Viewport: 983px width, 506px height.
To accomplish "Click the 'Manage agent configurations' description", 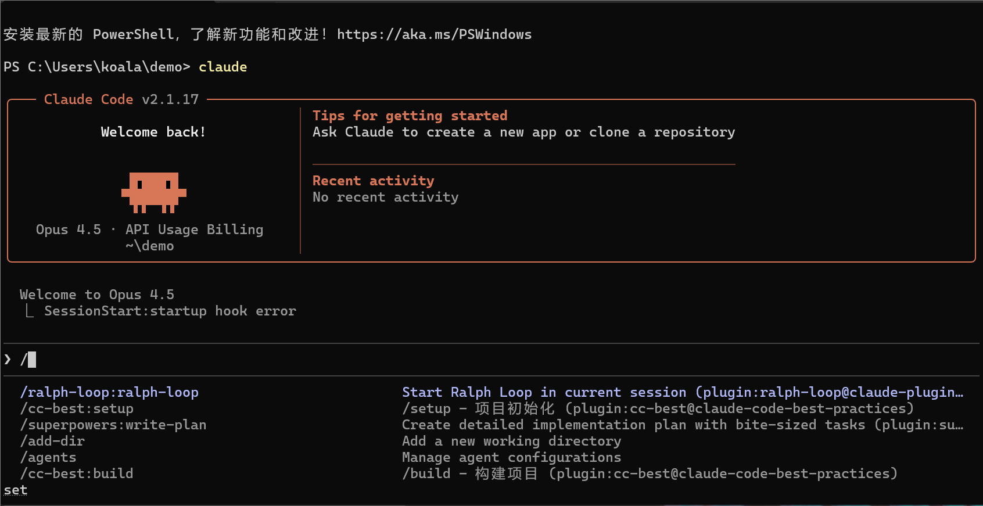I will click(x=512, y=457).
